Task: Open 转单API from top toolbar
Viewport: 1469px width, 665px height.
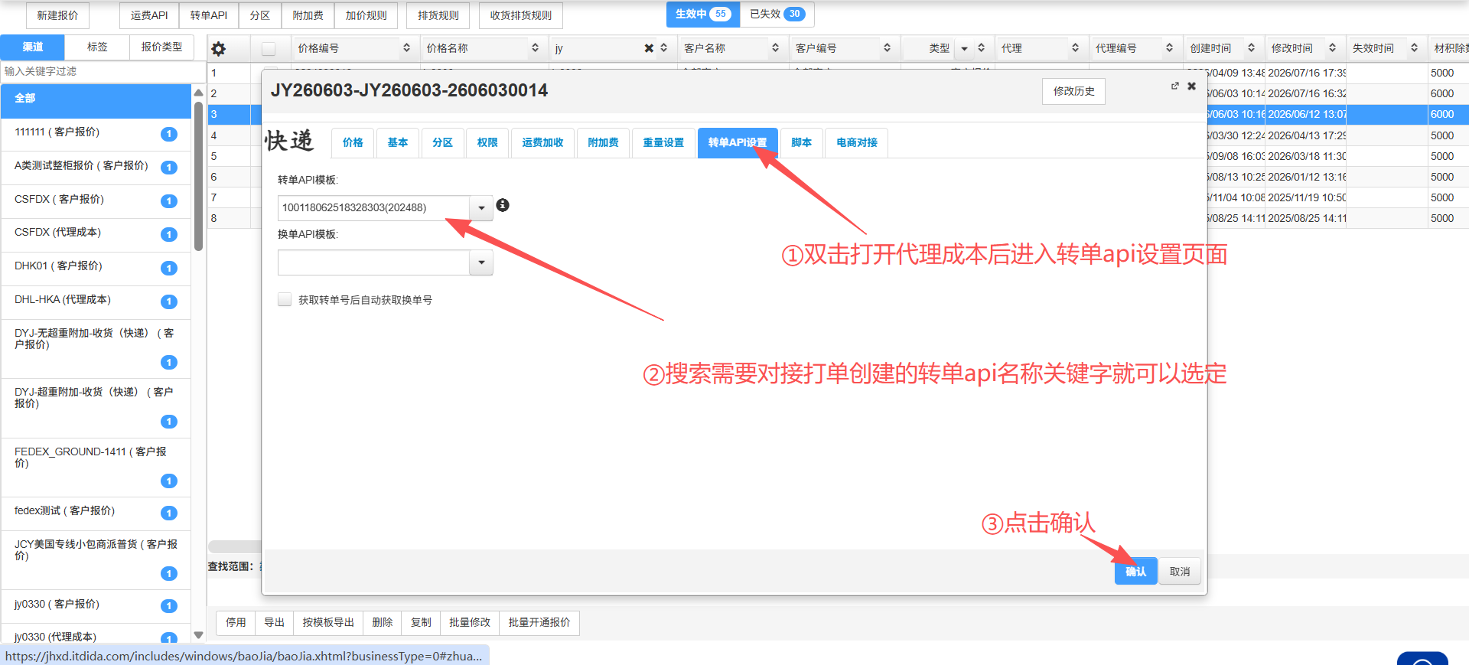Action: (x=209, y=15)
